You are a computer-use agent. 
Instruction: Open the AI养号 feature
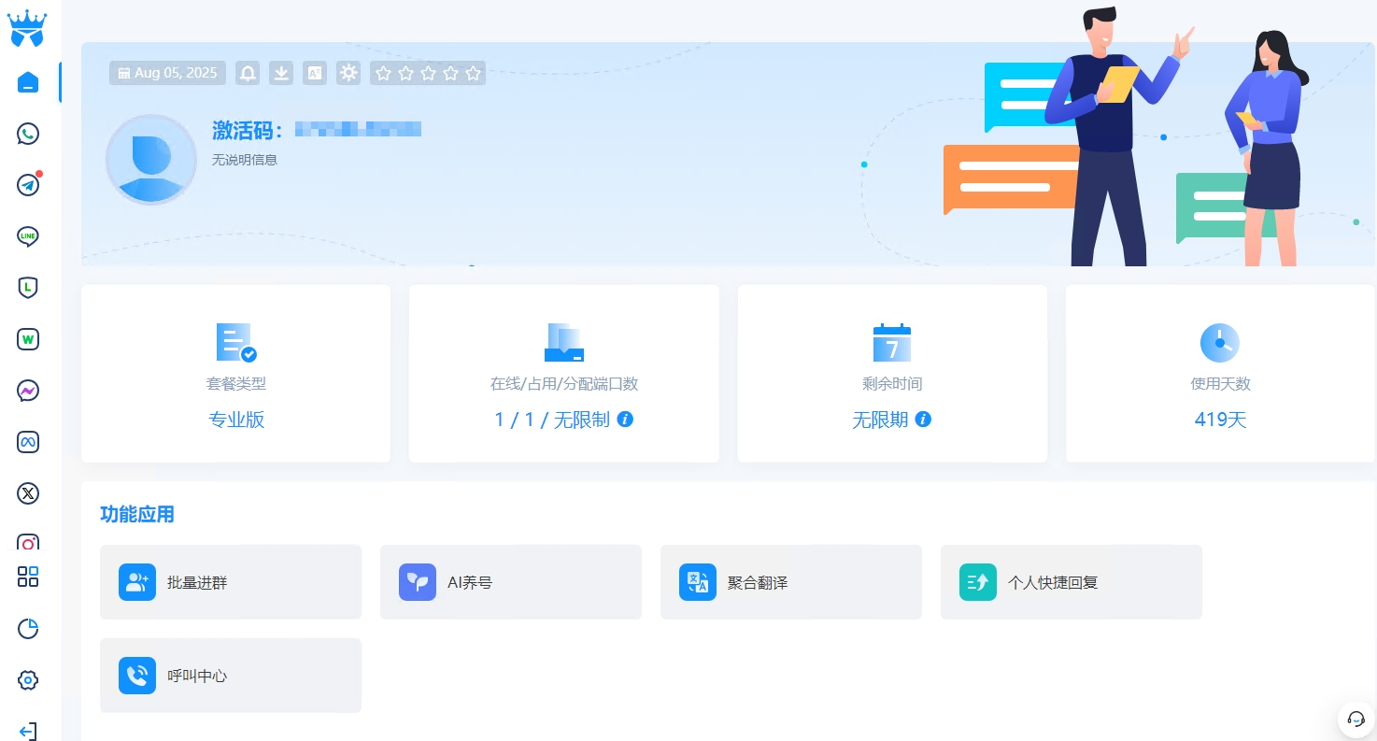(x=510, y=582)
